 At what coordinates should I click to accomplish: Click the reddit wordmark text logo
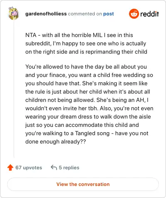pos(149,14)
